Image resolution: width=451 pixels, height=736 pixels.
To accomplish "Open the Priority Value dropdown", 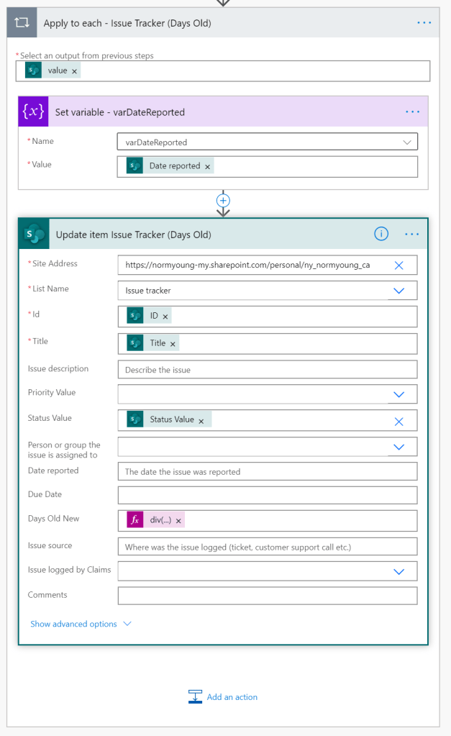I will coord(398,394).
